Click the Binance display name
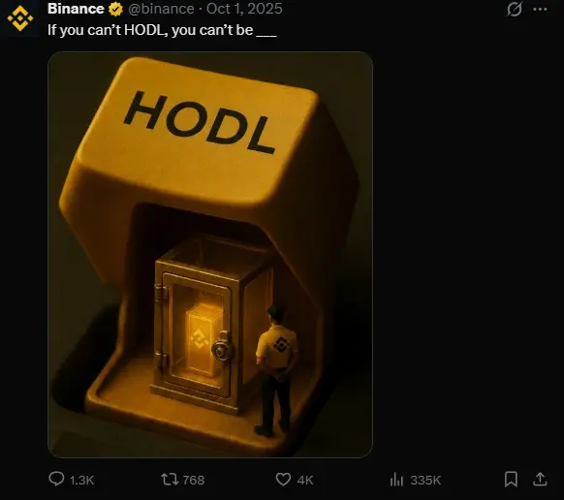This screenshot has height=500, width=564. pyautogui.click(x=76, y=9)
